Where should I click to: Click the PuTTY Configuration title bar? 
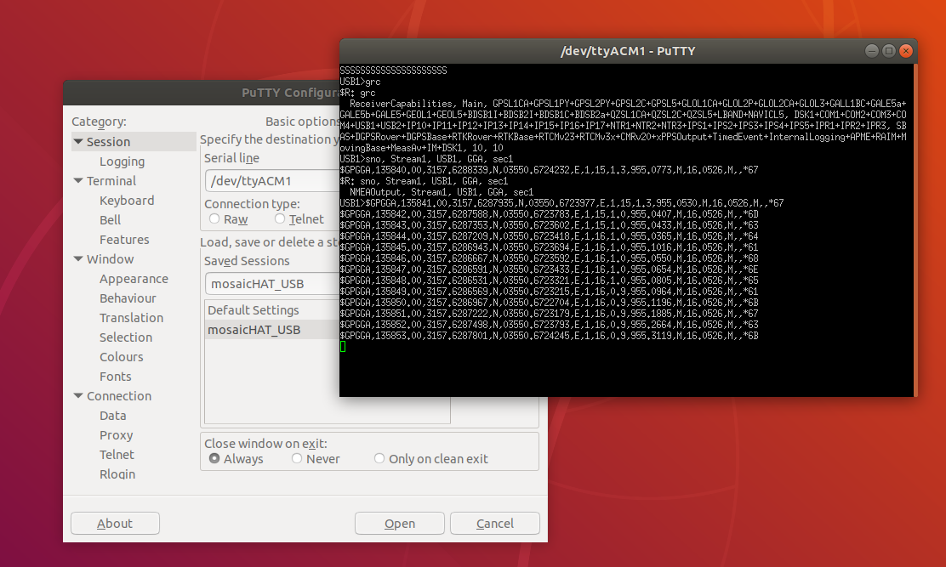click(x=202, y=93)
